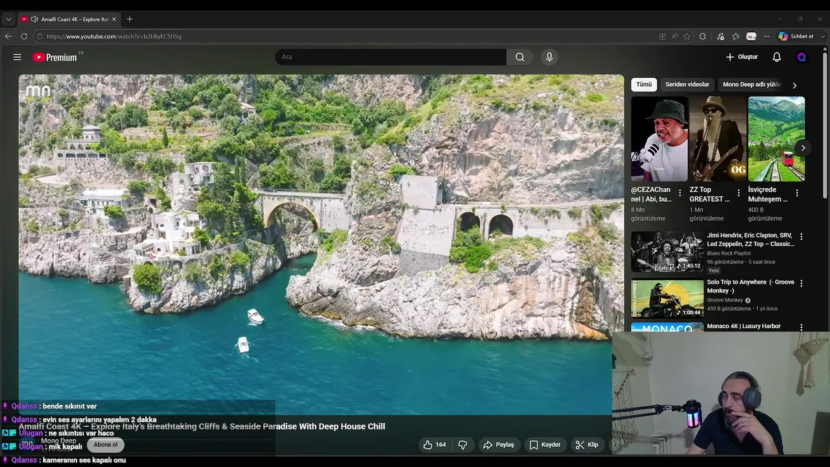Start voice search with the microphone

pyautogui.click(x=549, y=57)
